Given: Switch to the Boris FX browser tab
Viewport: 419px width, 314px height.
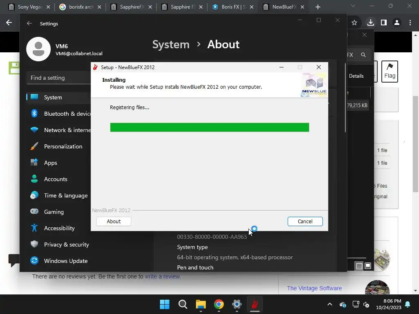Looking at the screenshot, I should click(x=233, y=7).
